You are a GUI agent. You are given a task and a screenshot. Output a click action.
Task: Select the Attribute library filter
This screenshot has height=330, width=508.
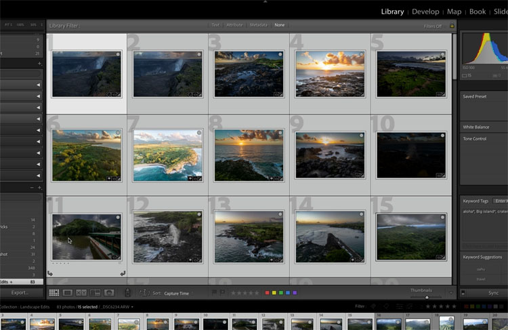coord(234,25)
